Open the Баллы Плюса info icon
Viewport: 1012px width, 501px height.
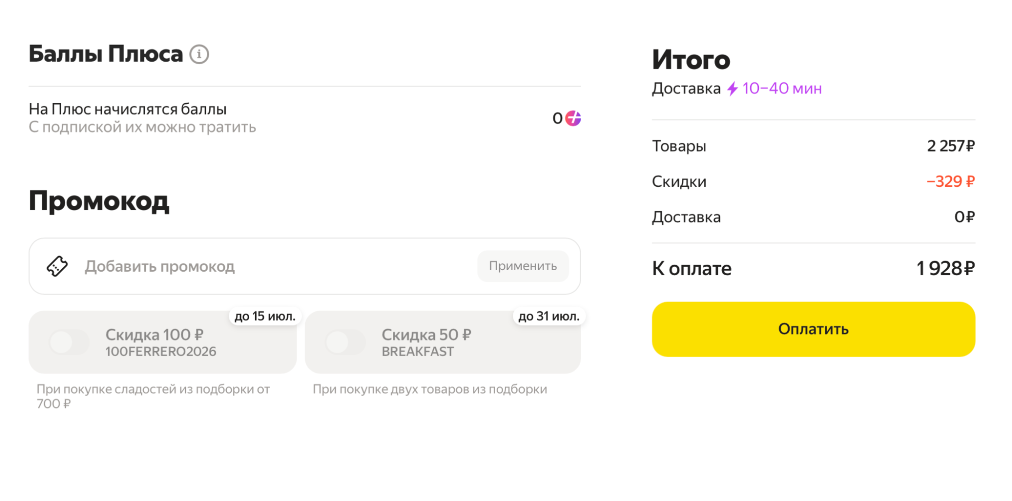coord(199,54)
